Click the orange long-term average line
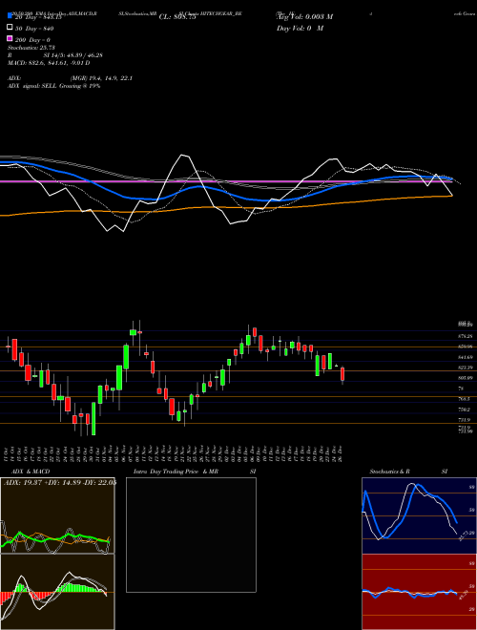The image size is (477, 630). tap(225, 207)
